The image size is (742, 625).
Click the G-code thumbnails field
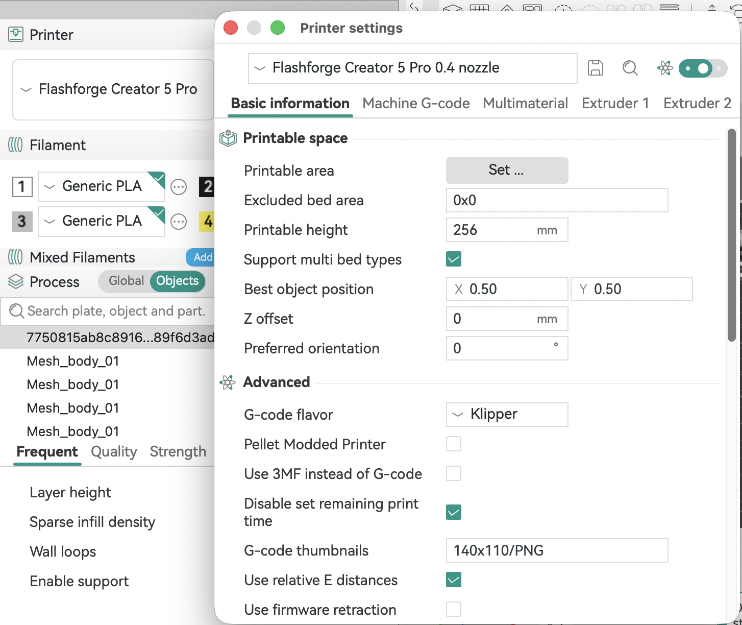coord(557,550)
